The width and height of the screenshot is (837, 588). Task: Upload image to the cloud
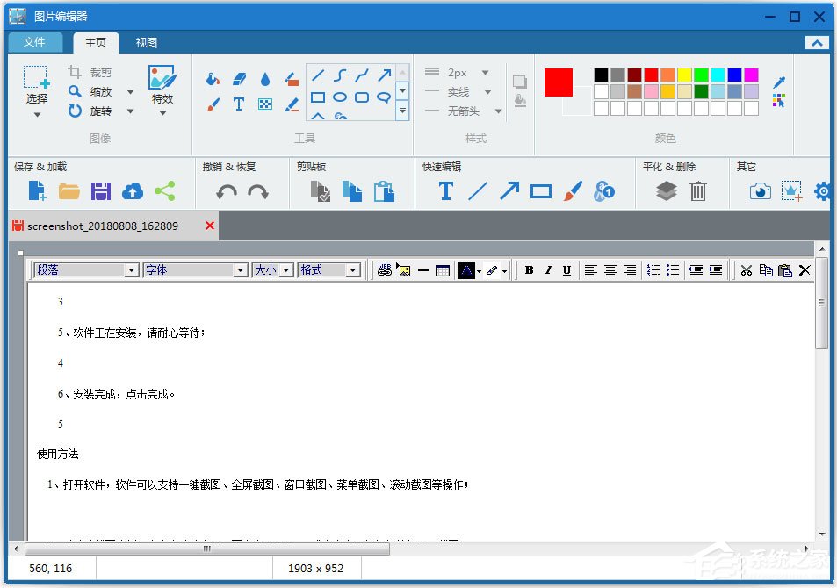[x=133, y=191]
